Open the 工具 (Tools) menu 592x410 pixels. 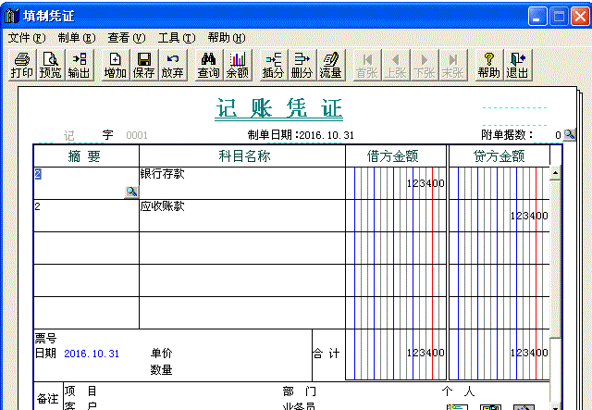click(x=176, y=38)
